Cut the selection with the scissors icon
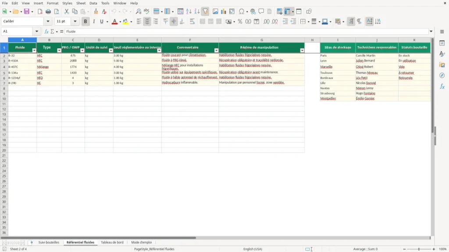This screenshot has width=449, height=252. point(67,11)
